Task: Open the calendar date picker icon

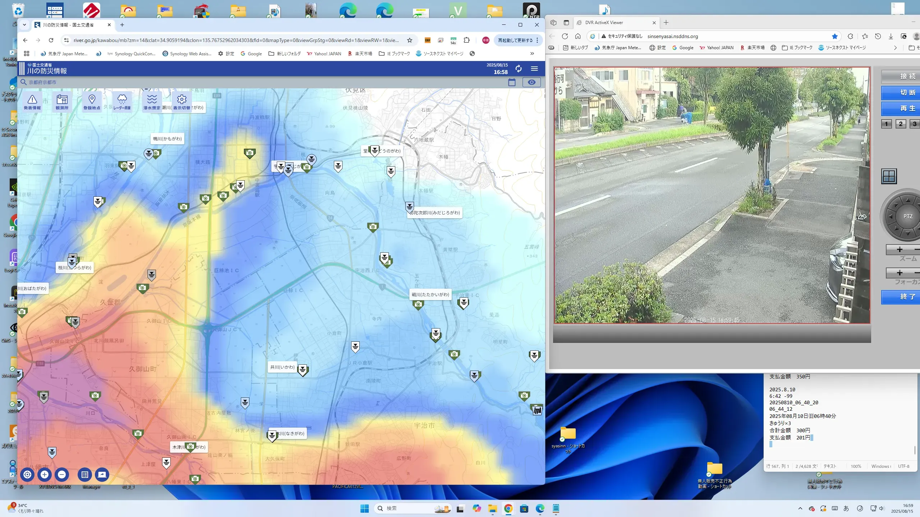Action: click(512, 83)
